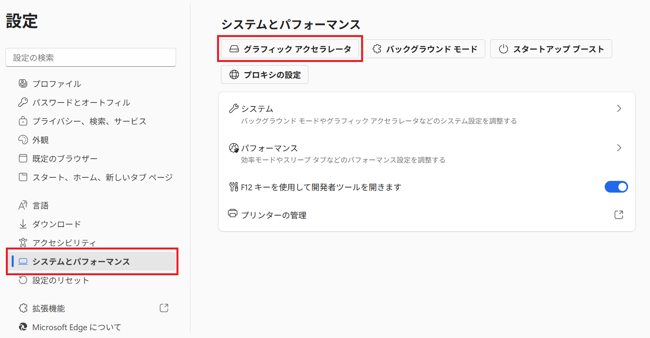Screen dimensions: 650x338
Task: Click the Language icon in sidebar
Action: tap(23, 205)
